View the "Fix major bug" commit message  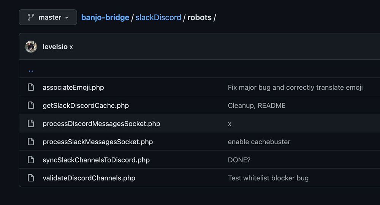295,87
